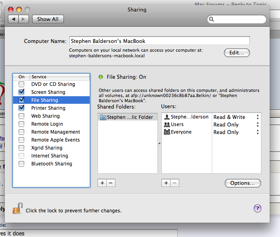The image size is (280, 237).
Task: Click the search field in toolbar
Action: [x=237, y=19]
